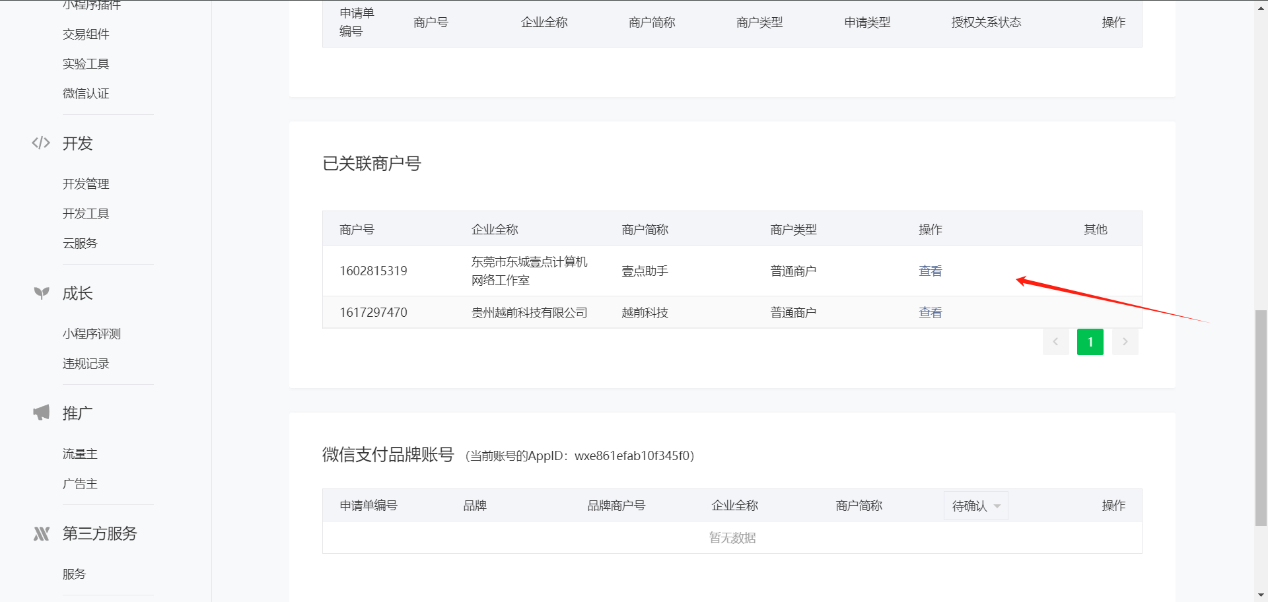Open 违规记录 sidebar item
This screenshot has height=602, width=1268.
(x=86, y=364)
